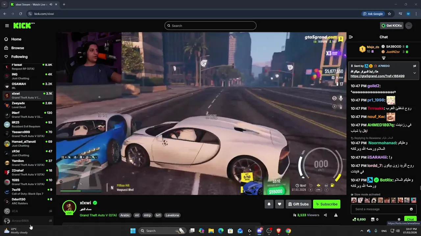Open the user profile avatar menu
The width and height of the screenshot is (421, 236).
(409, 26)
